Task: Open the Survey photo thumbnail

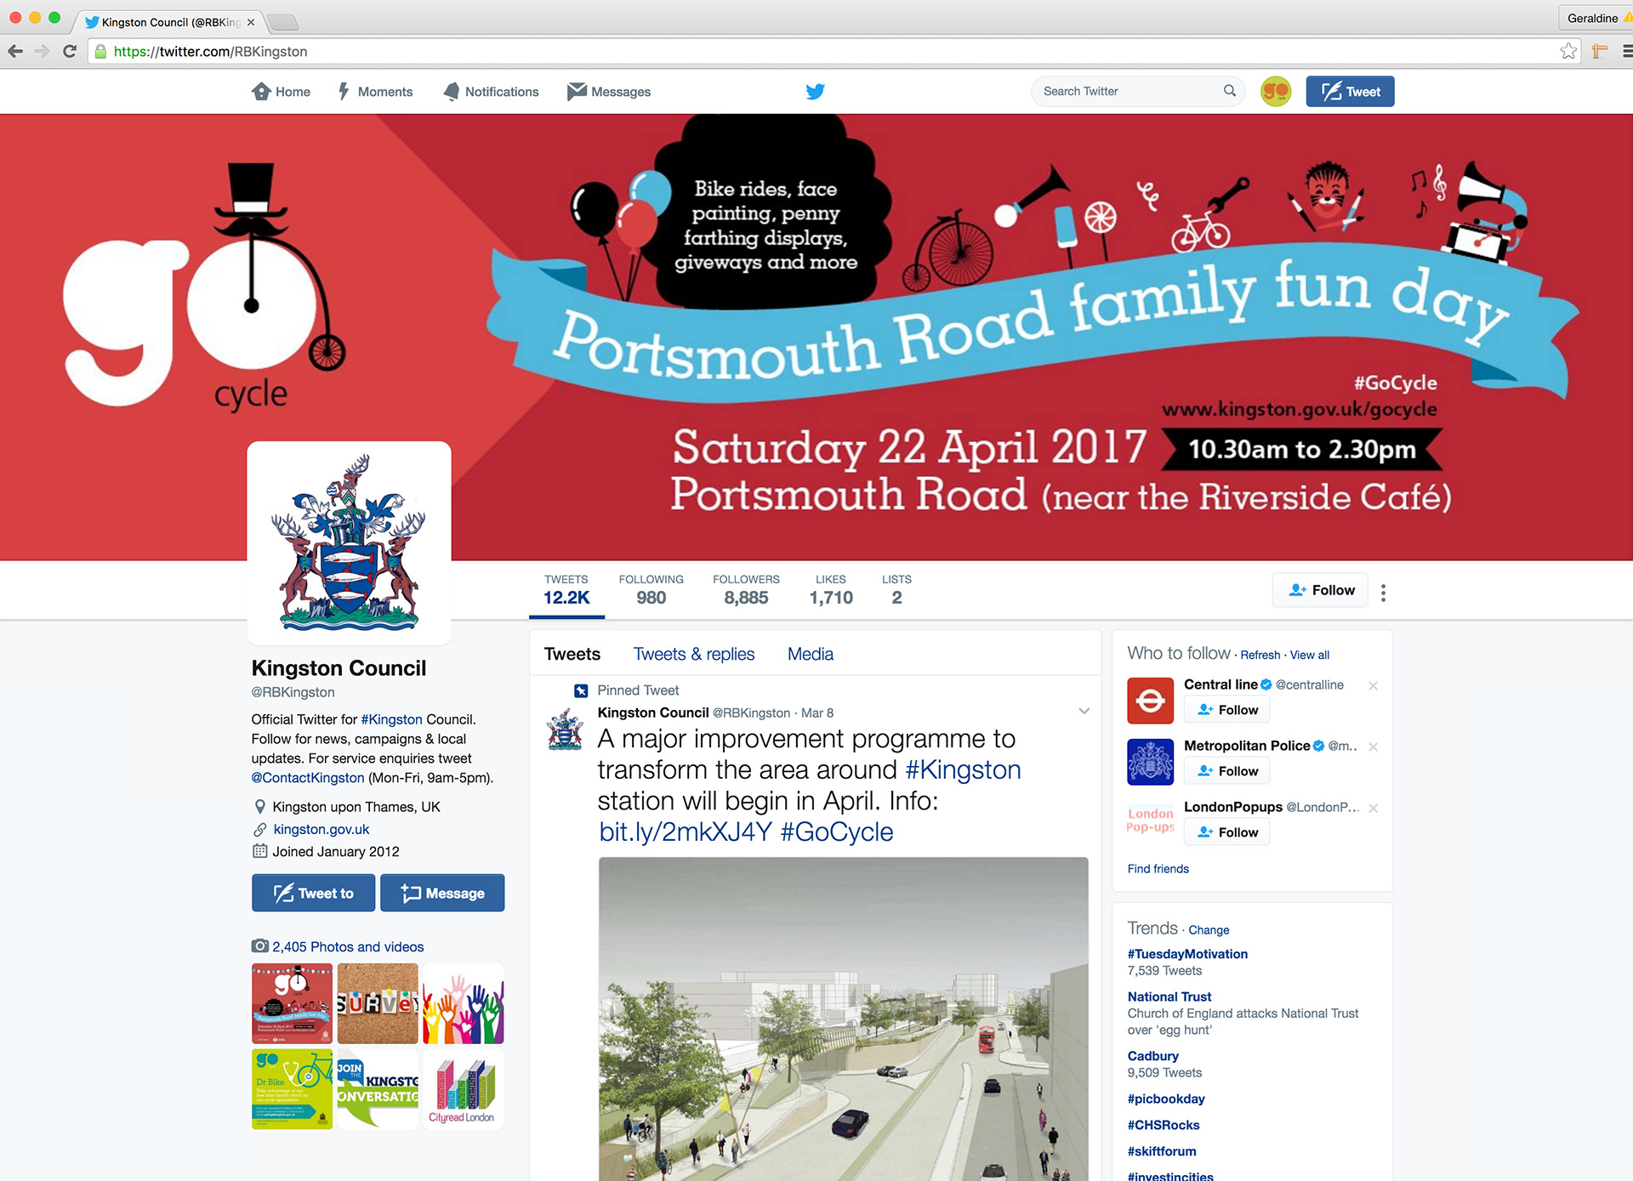Action: (378, 1003)
